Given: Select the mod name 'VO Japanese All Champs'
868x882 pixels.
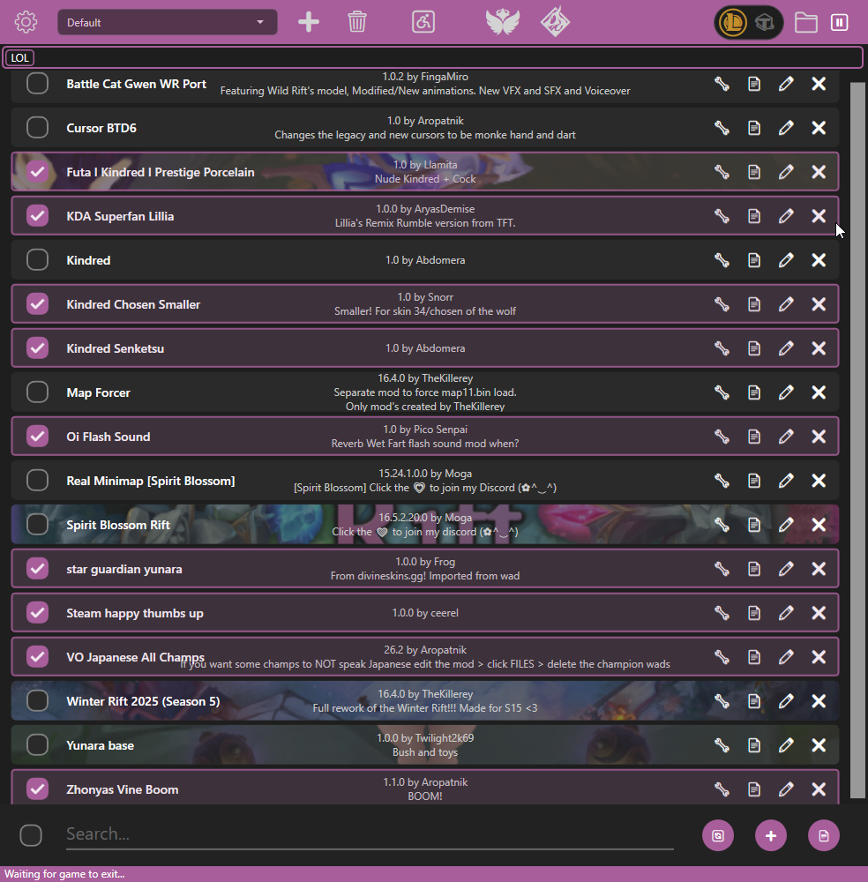Looking at the screenshot, I should (x=135, y=657).
